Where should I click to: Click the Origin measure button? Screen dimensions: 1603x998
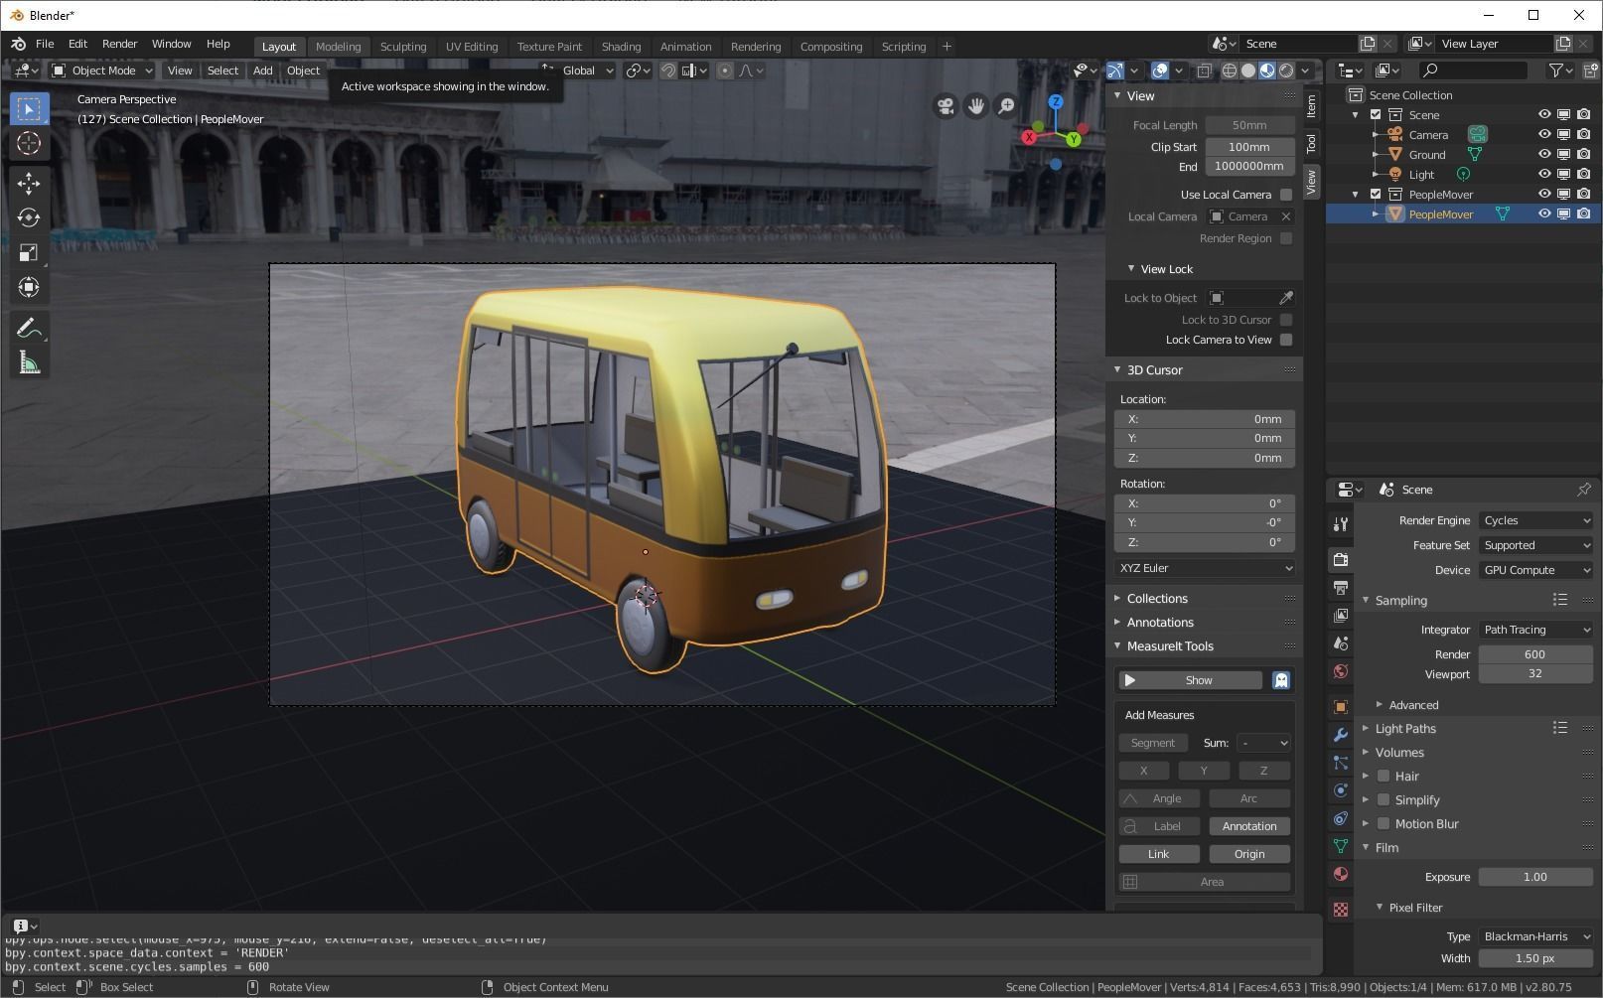point(1249,854)
